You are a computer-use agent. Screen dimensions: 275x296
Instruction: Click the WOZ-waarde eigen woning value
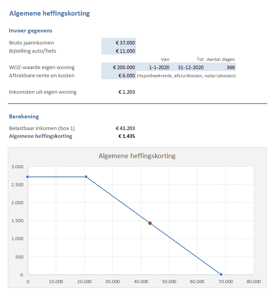point(119,67)
